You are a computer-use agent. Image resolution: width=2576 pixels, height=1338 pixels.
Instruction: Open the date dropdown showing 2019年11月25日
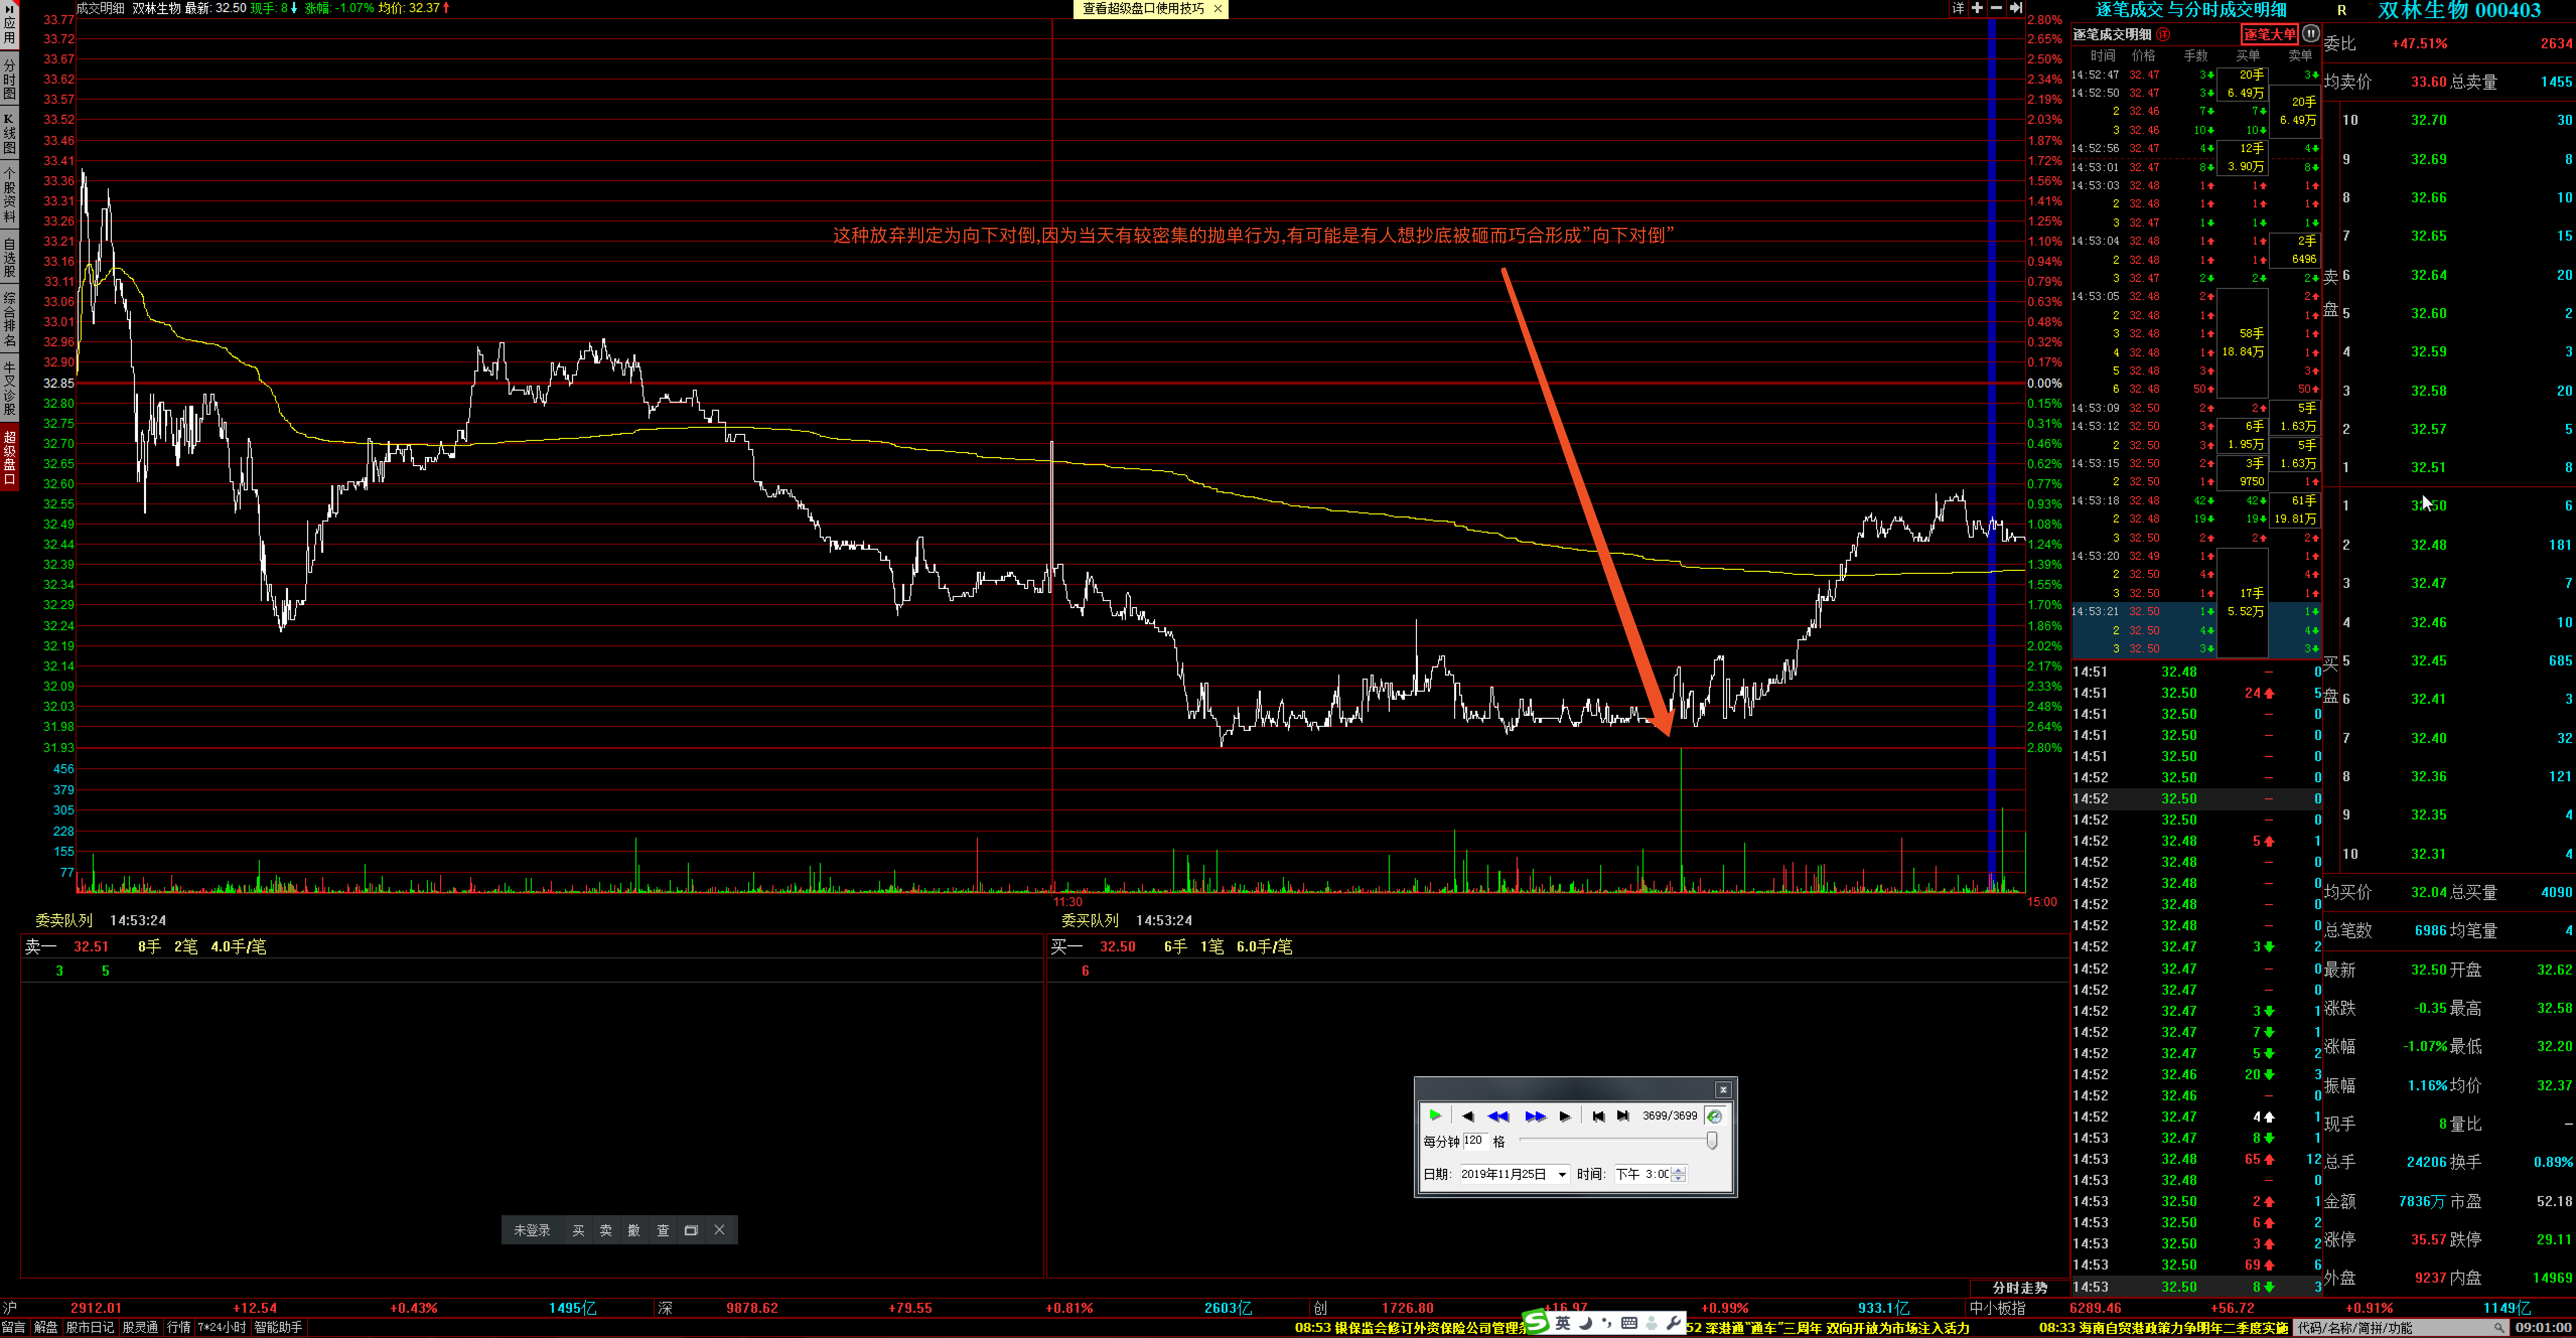[x=1562, y=1175]
